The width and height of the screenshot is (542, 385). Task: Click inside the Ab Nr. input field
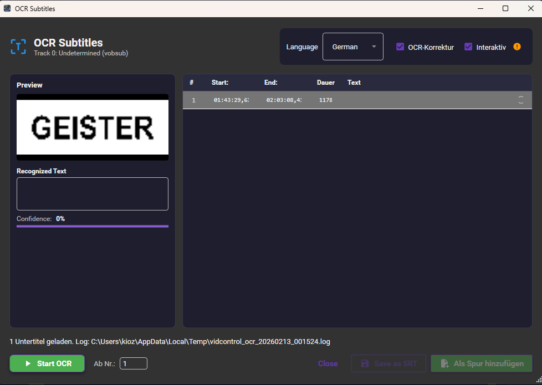point(134,363)
